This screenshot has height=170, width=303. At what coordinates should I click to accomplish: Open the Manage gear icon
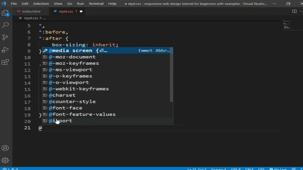(5, 160)
